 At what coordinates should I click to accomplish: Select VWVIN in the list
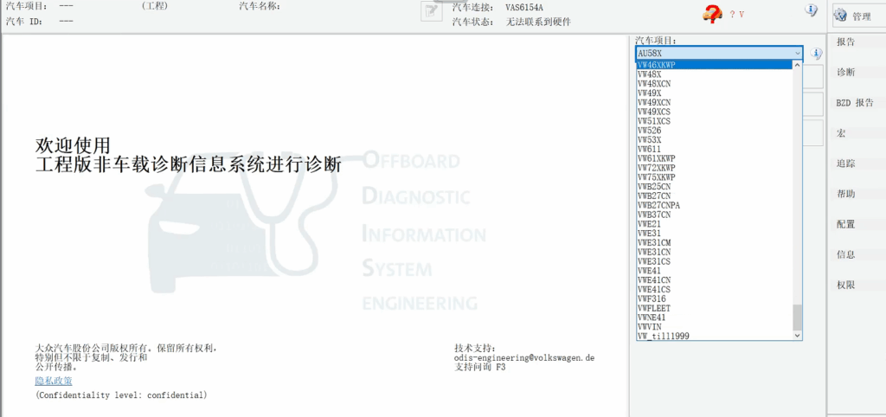[714, 327]
